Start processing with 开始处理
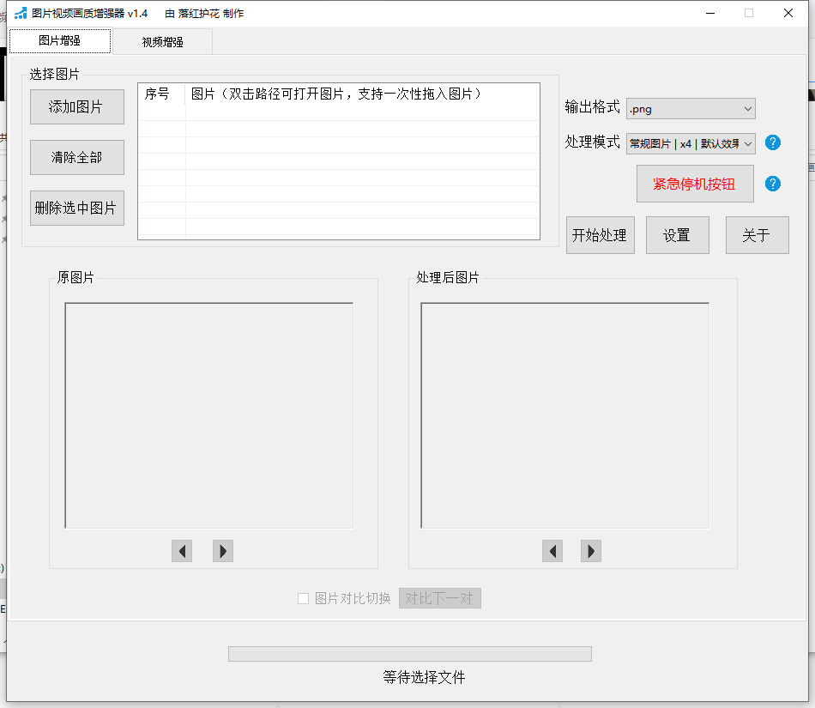815x708 pixels. point(601,235)
